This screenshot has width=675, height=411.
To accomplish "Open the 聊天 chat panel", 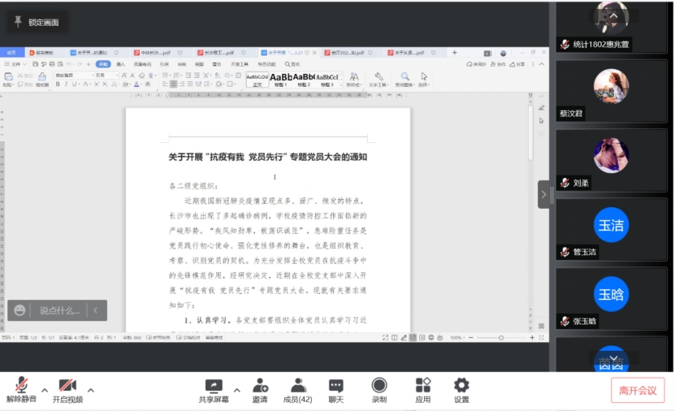I will [x=336, y=386].
